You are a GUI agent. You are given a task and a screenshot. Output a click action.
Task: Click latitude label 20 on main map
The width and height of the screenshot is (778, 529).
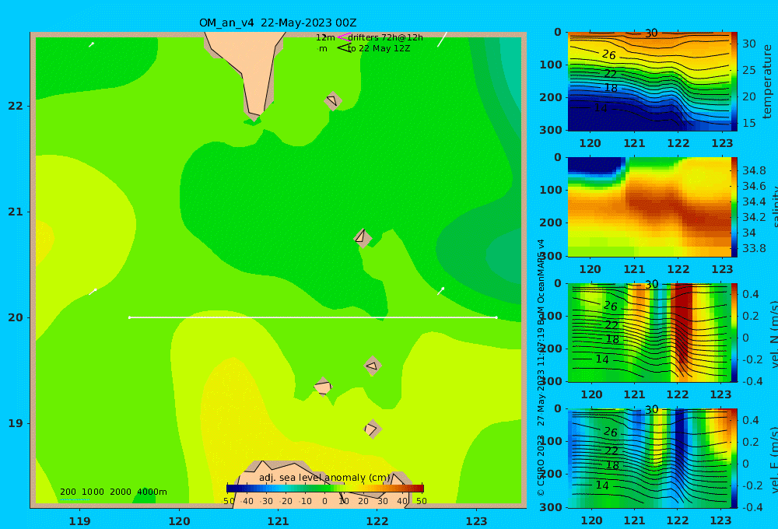pyautogui.click(x=16, y=317)
